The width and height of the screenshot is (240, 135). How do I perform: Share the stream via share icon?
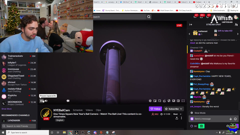click(x=177, y=118)
